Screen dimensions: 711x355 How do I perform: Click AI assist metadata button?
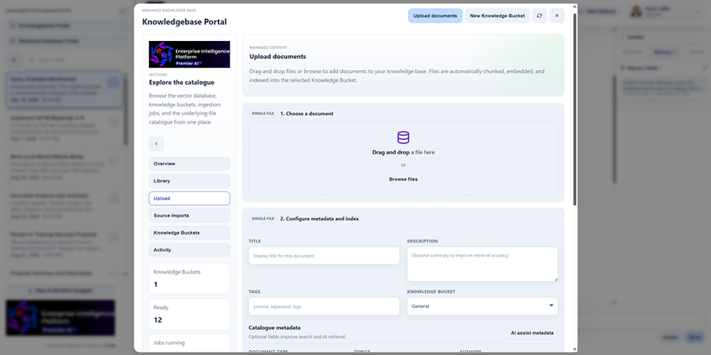click(x=532, y=333)
